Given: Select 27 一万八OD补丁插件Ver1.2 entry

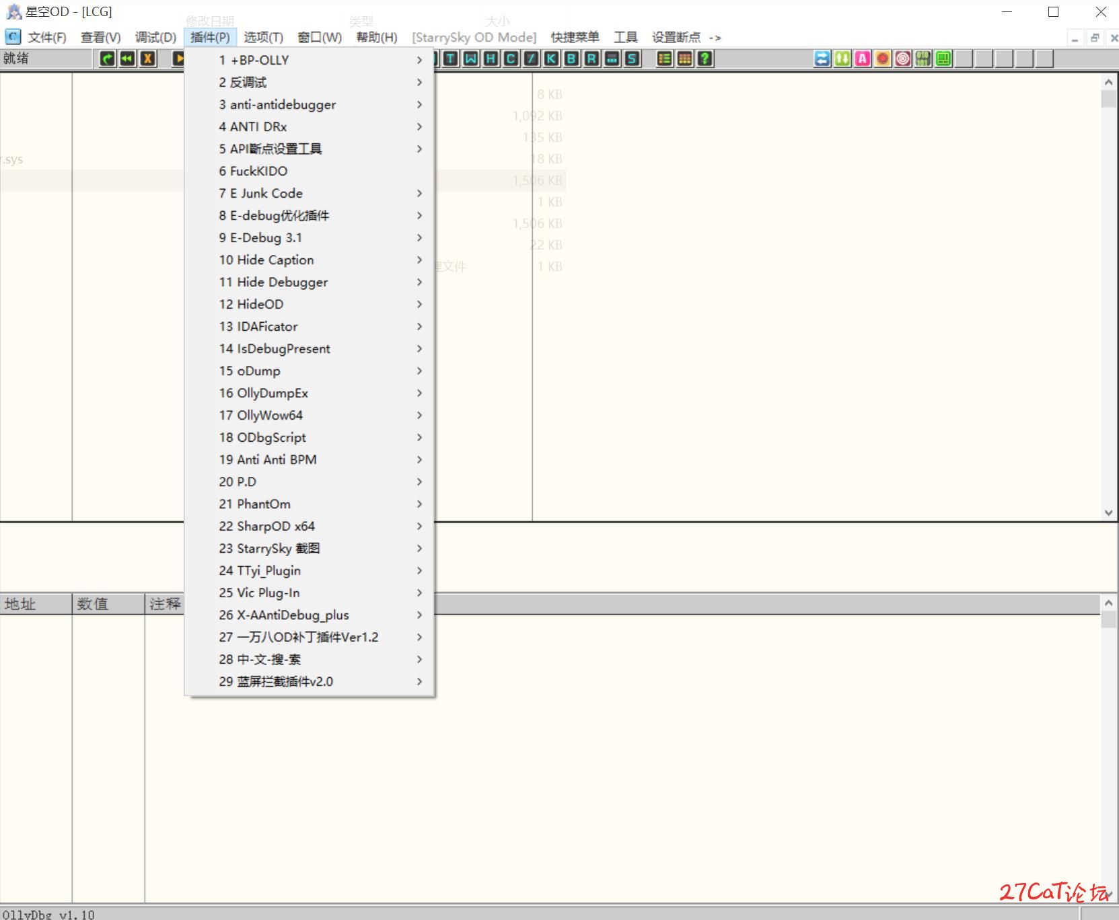Looking at the screenshot, I should click(x=310, y=637).
